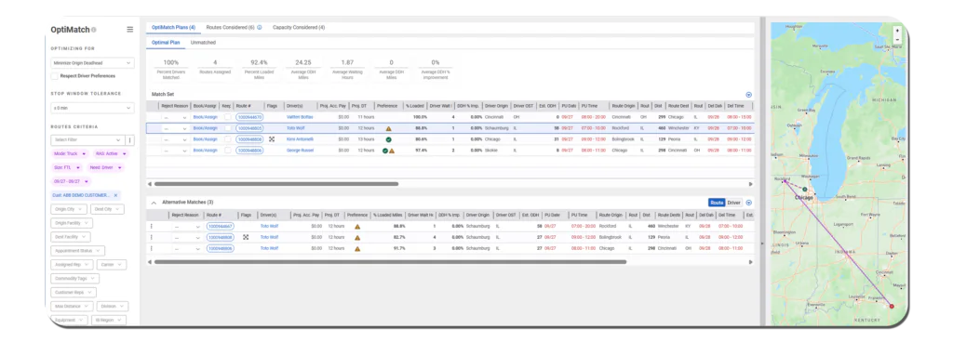Click warning icon in alternative route 1000948806 row

[357, 248]
